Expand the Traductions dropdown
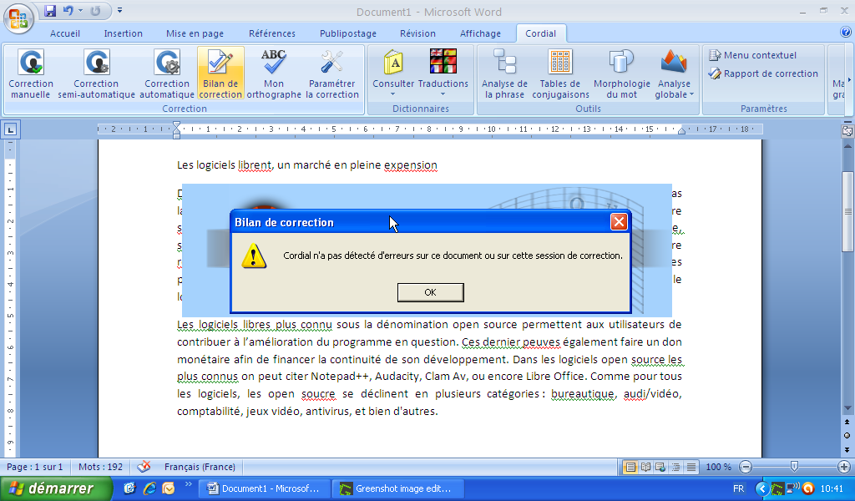Screen dimensions: 855x501 point(443,94)
